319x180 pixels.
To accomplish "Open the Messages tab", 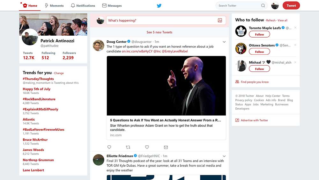I will (112, 5).
